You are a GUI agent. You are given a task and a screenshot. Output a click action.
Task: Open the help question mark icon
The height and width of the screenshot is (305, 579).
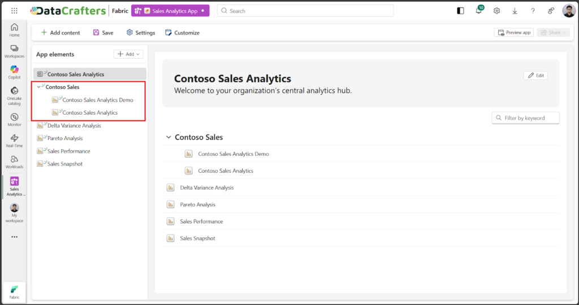[x=533, y=11]
